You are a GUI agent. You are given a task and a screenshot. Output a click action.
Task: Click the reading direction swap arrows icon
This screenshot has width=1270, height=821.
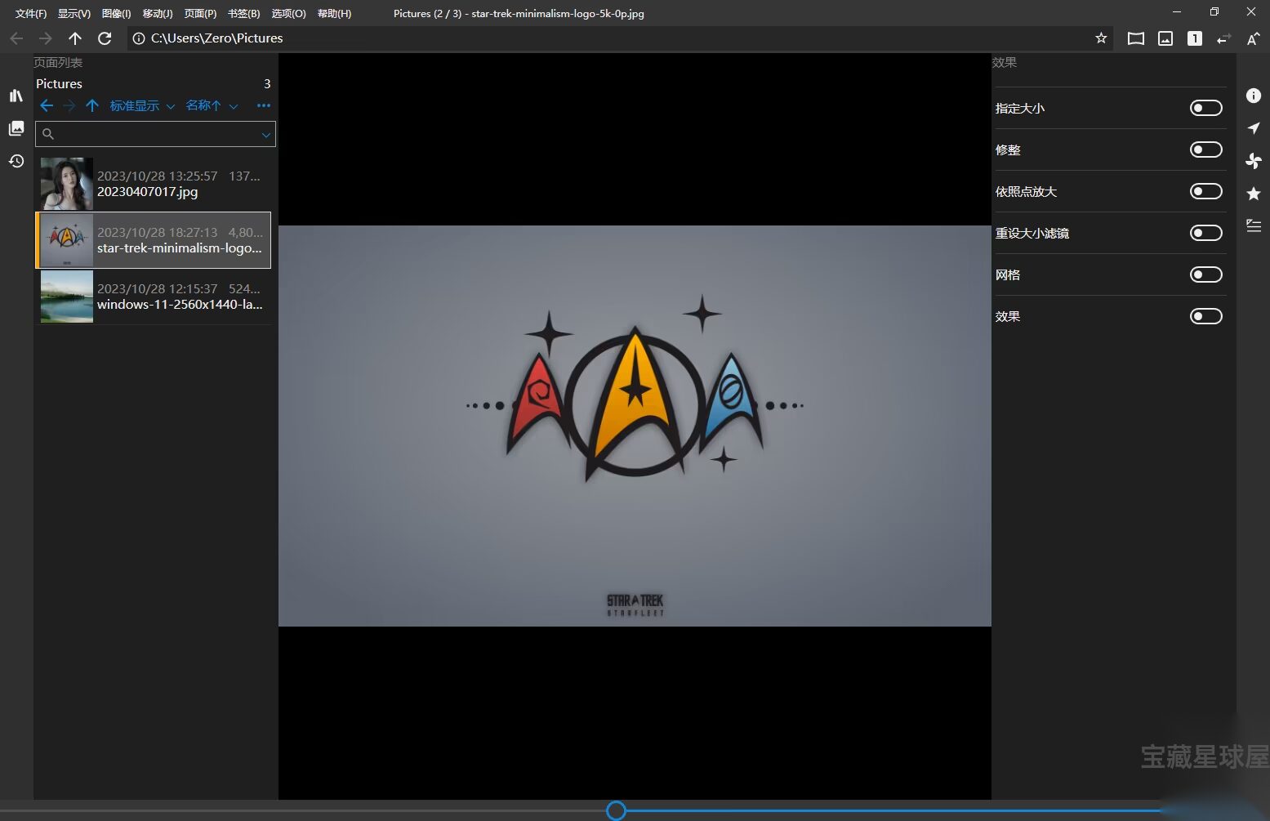click(x=1223, y=38)
